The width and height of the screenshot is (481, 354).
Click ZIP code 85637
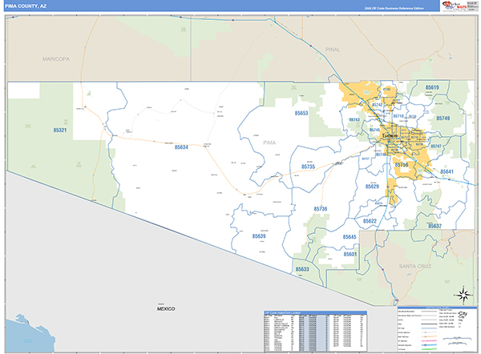click(435, 226)
